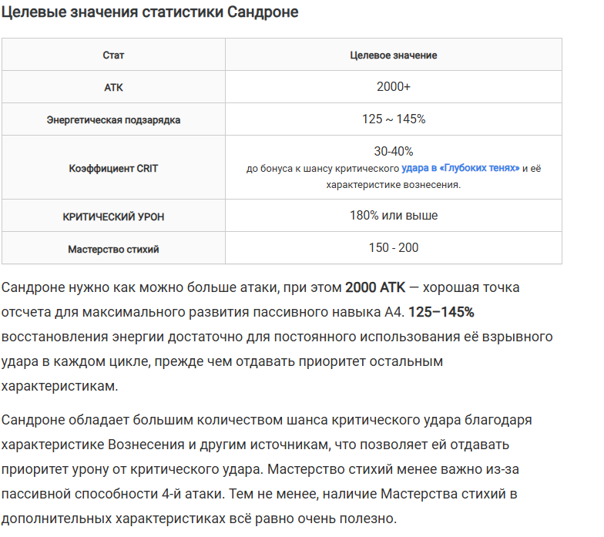Screen dimensions: 604x537
Task: Select Мастерство стихий row label
Action: coord(113,250)
